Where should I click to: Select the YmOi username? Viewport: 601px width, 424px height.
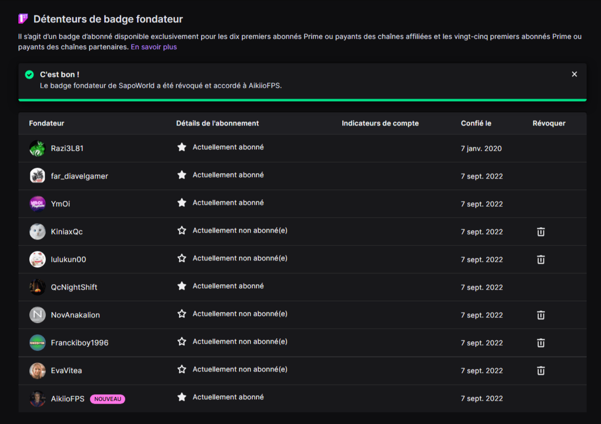61,204
